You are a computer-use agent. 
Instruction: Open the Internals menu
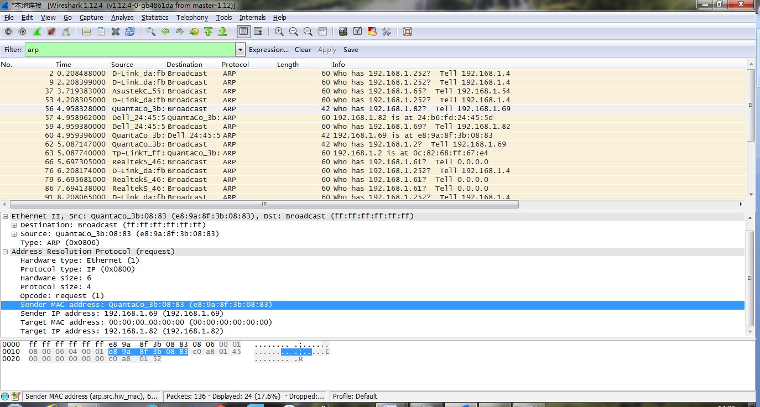click(252, 17)
